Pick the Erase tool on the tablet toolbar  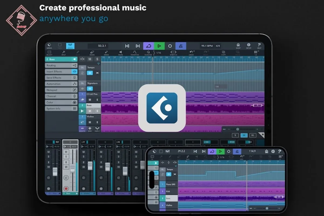(x=92, y=53)
